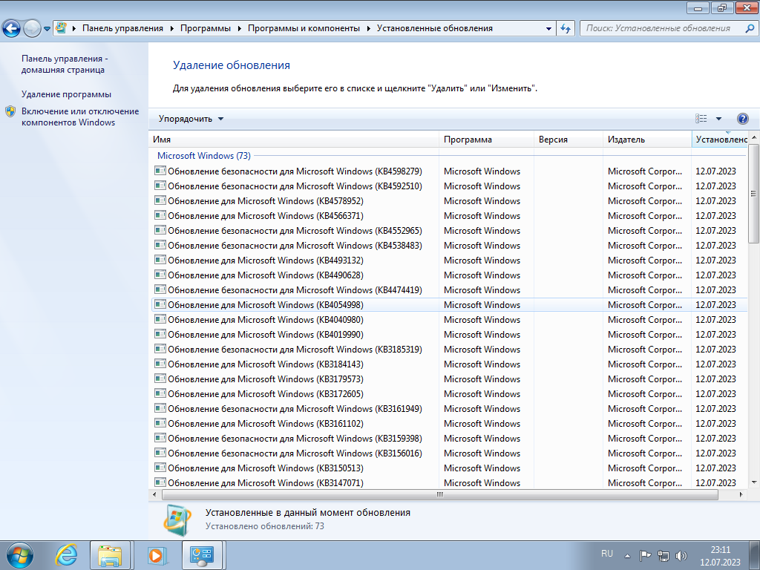
Task: Click the Control Panel address bar icon
Action: [61, 27]
